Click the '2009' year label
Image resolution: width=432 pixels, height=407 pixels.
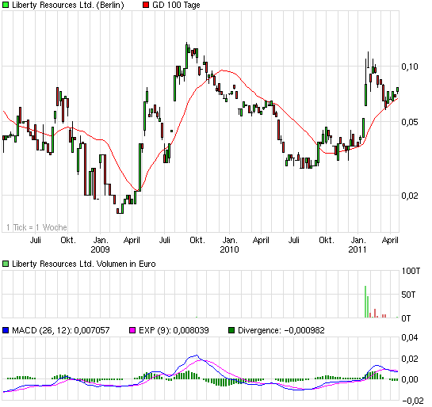(101, 249)
